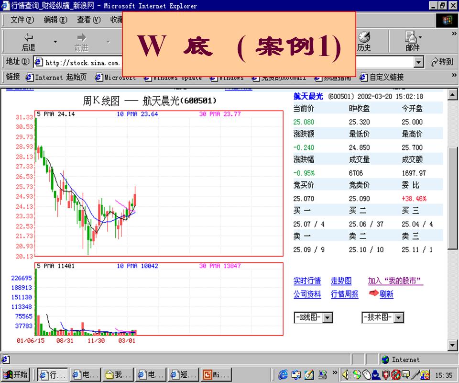Click the 航天晨光 stock name link
The image size is (459, 383).
click(308, 96)
